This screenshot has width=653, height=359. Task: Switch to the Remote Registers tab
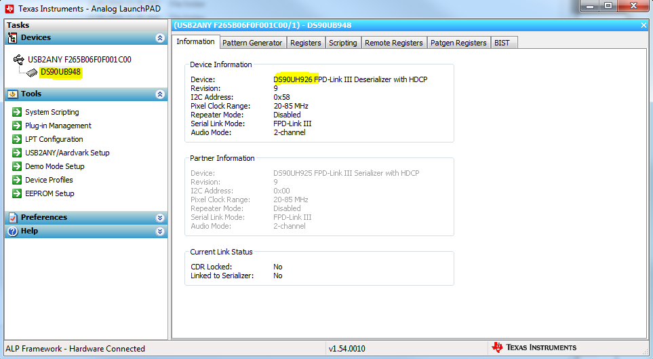coord(394,43)
